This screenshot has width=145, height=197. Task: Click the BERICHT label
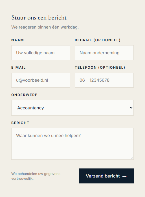tap(20, 123)
